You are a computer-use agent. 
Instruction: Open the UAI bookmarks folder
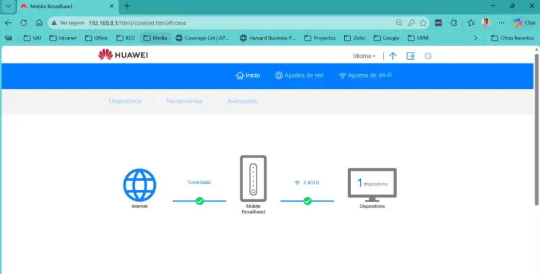[32, 38]
